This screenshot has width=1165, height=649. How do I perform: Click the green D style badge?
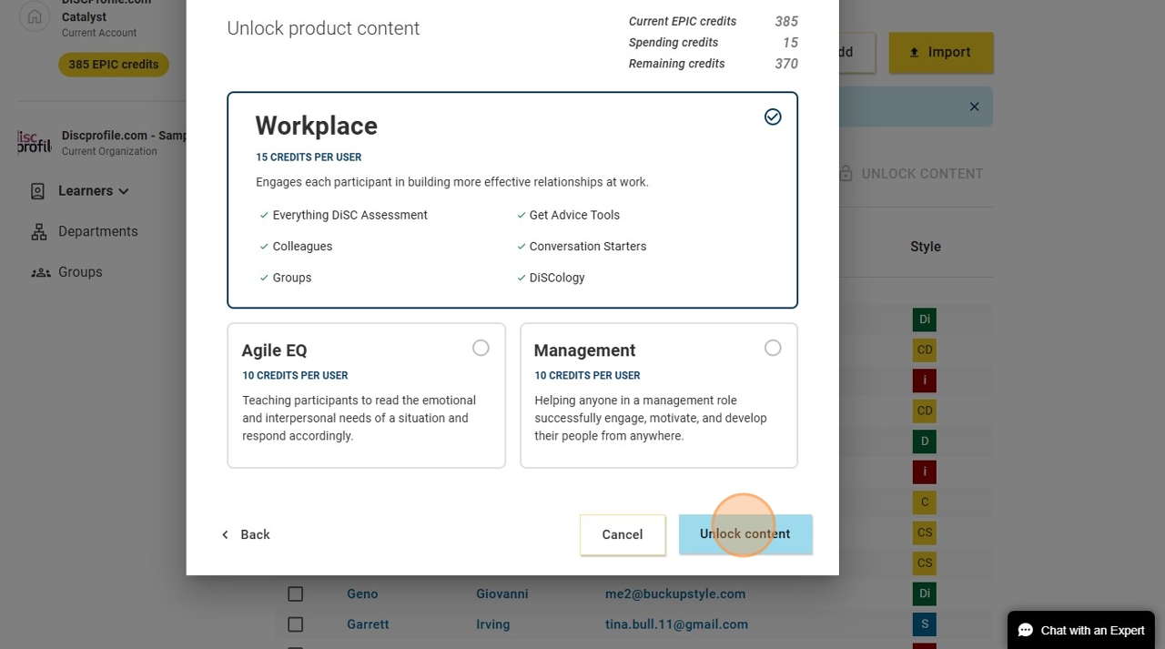[x=925, y=441]
